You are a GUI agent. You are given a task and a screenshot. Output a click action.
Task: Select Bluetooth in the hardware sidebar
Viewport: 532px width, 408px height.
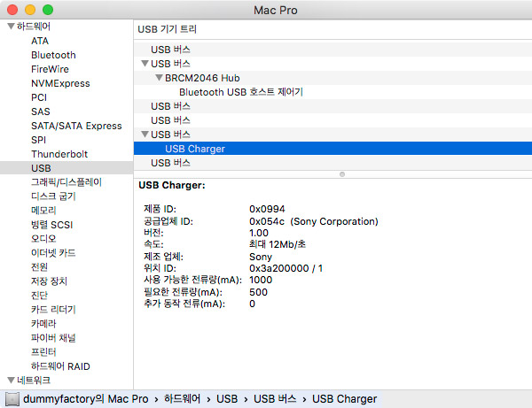pyautogui.click(x=53, y=55)
